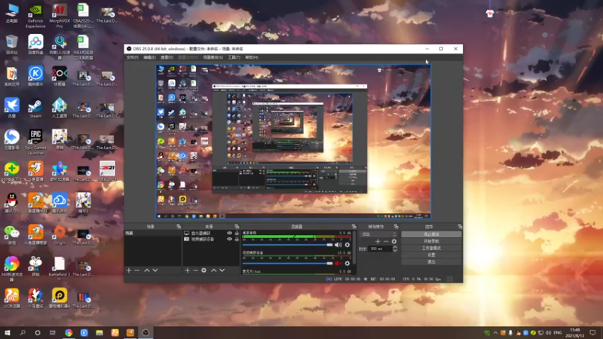
Task: Open video capture device audio settings gear
Action: pyautogui.click(x=347, y=263)
